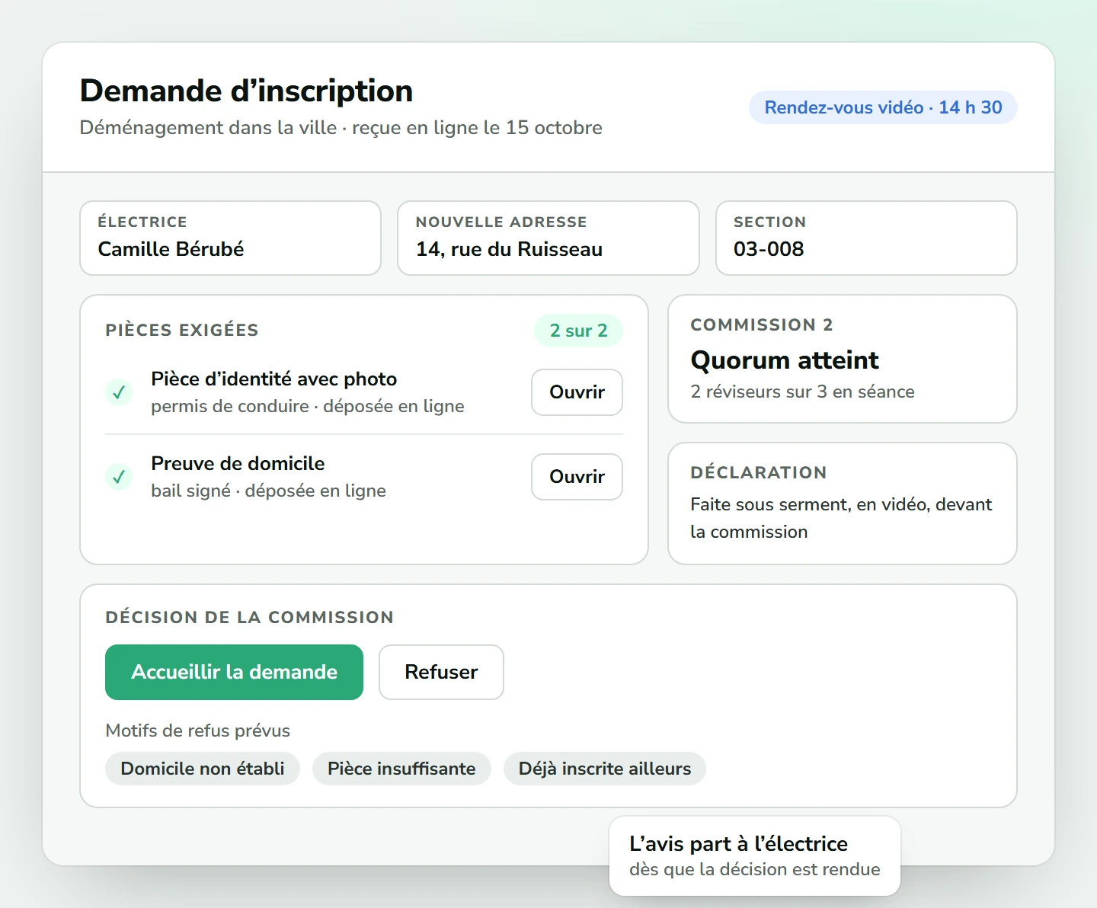
Task: Click the Pièces exigées heading
Action: coord(182,330)
